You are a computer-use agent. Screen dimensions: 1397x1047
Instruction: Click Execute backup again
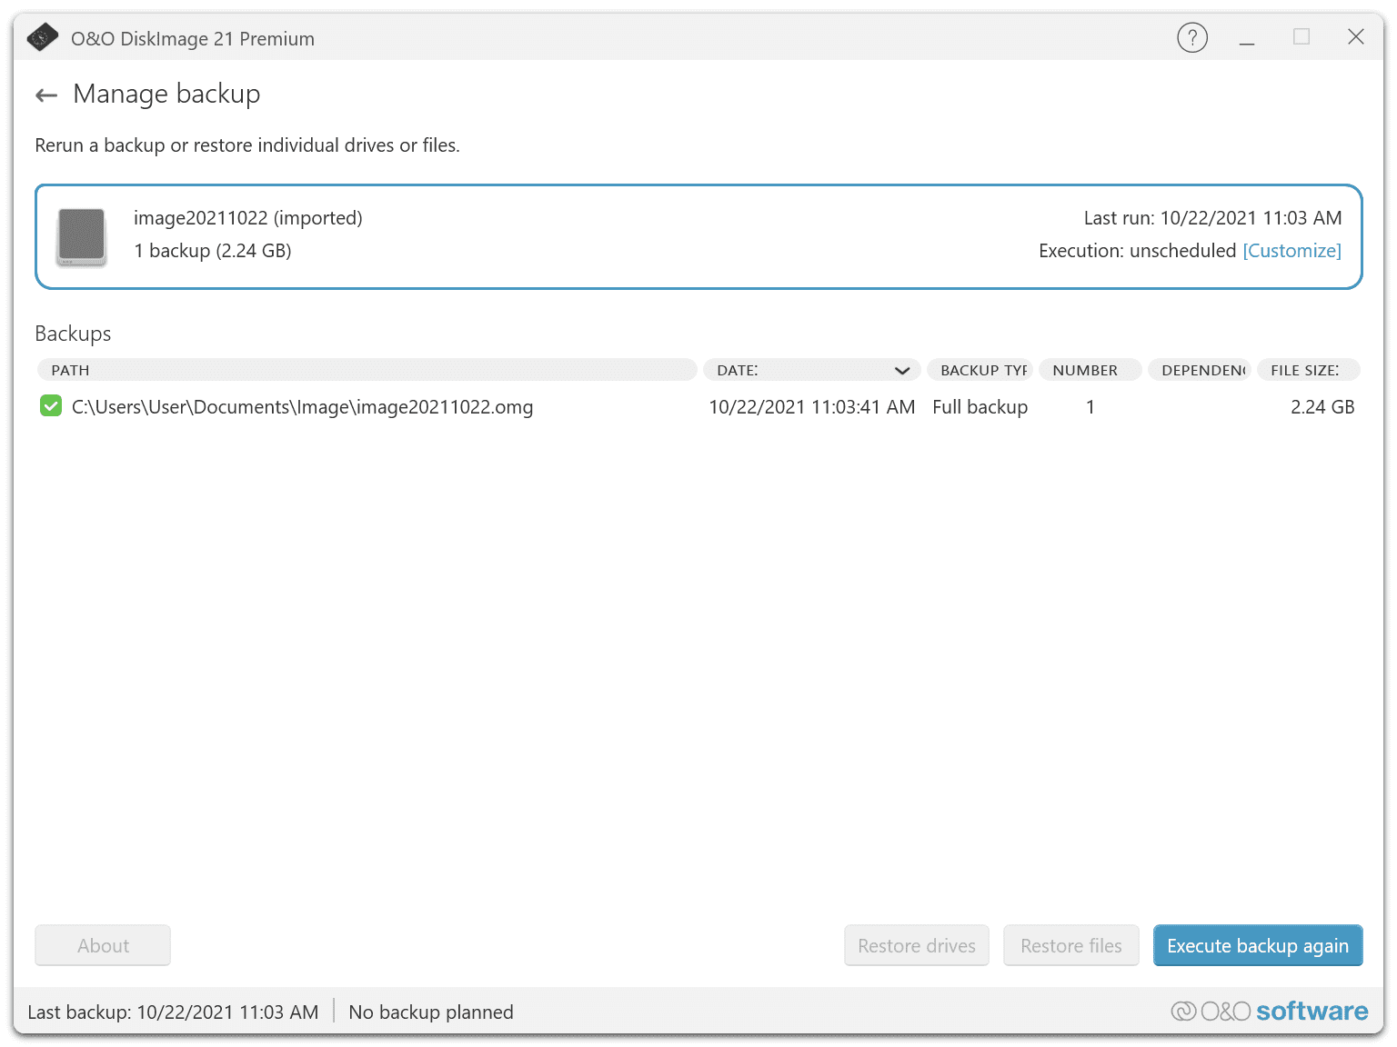(x=1258, y=945)
